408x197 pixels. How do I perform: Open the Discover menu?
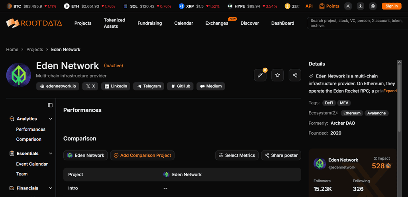coord(250,23)
